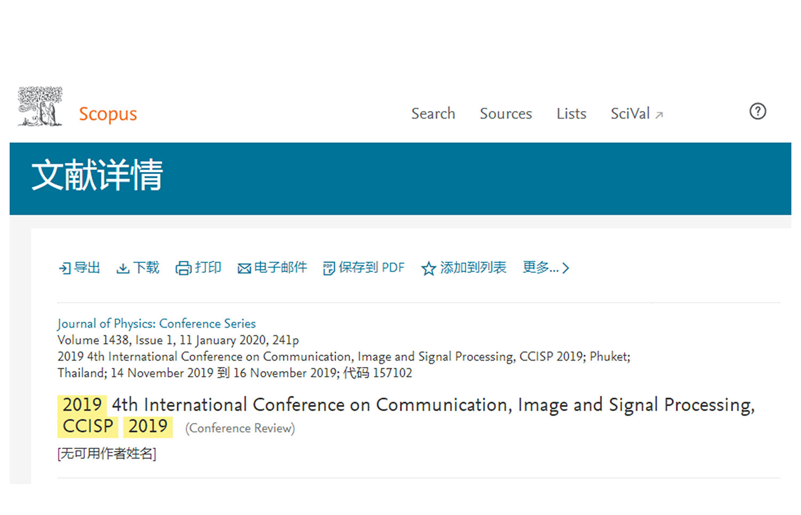This screenshot has height=515, width=801.
Task: Go to the Sources page
Action: (x=506, y=114)
